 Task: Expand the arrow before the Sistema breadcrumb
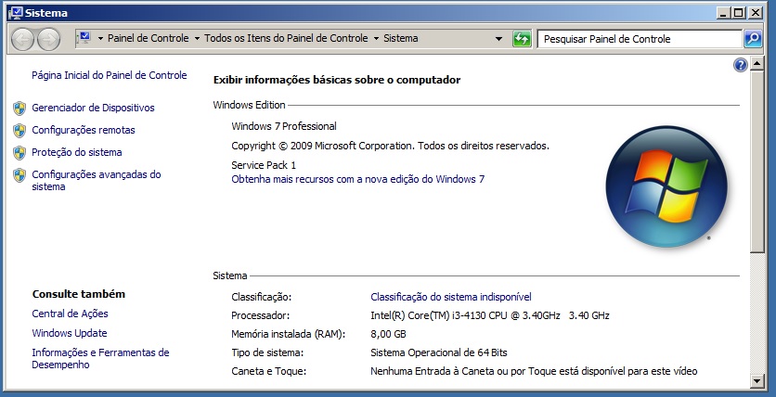376,39
